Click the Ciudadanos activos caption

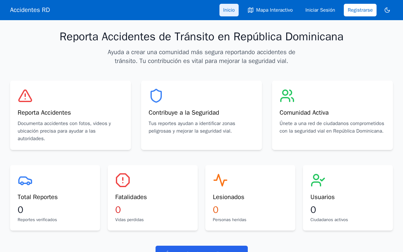click(x=329, y=220)
